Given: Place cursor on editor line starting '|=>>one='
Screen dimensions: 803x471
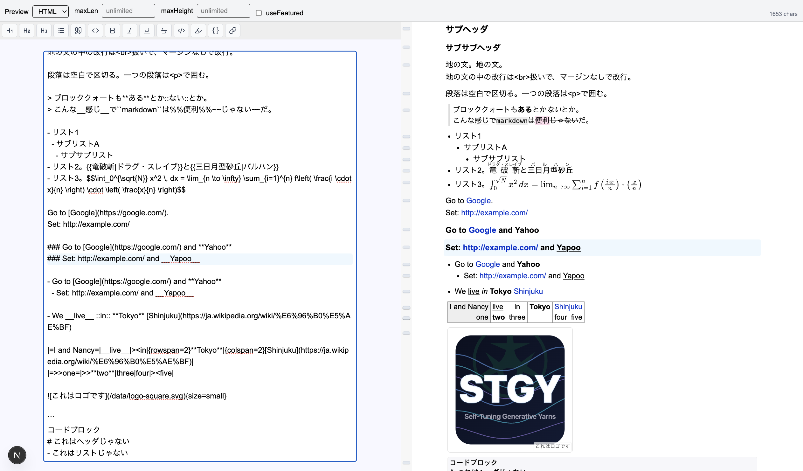Looking at the screenshot, I should pos(111,373).
